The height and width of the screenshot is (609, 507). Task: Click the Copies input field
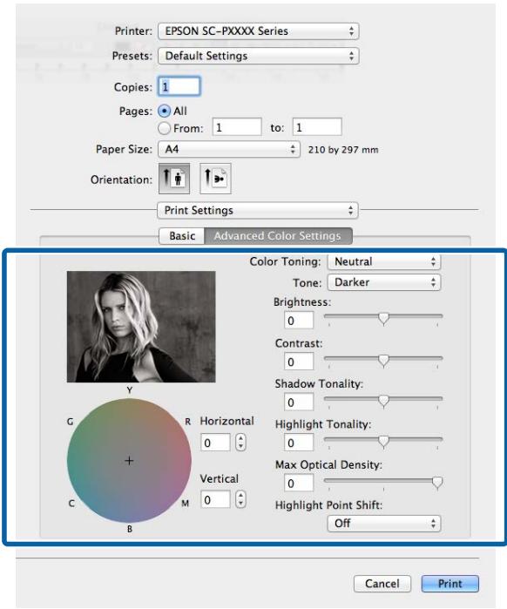[x=179, y=86]
